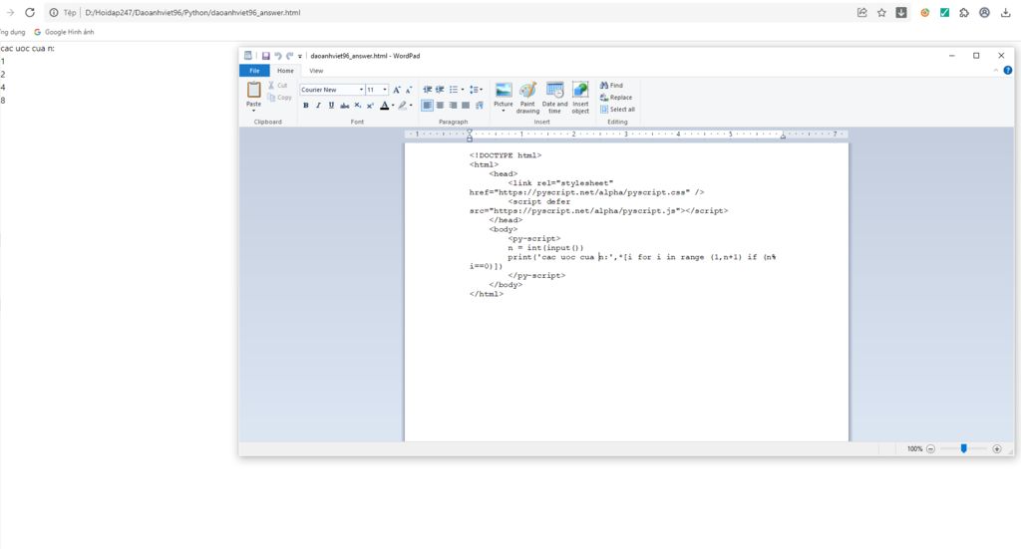The height and width of the screenshot is (549, 1021).
Task: Click the zoom in plus button
Action: [997, 448]
